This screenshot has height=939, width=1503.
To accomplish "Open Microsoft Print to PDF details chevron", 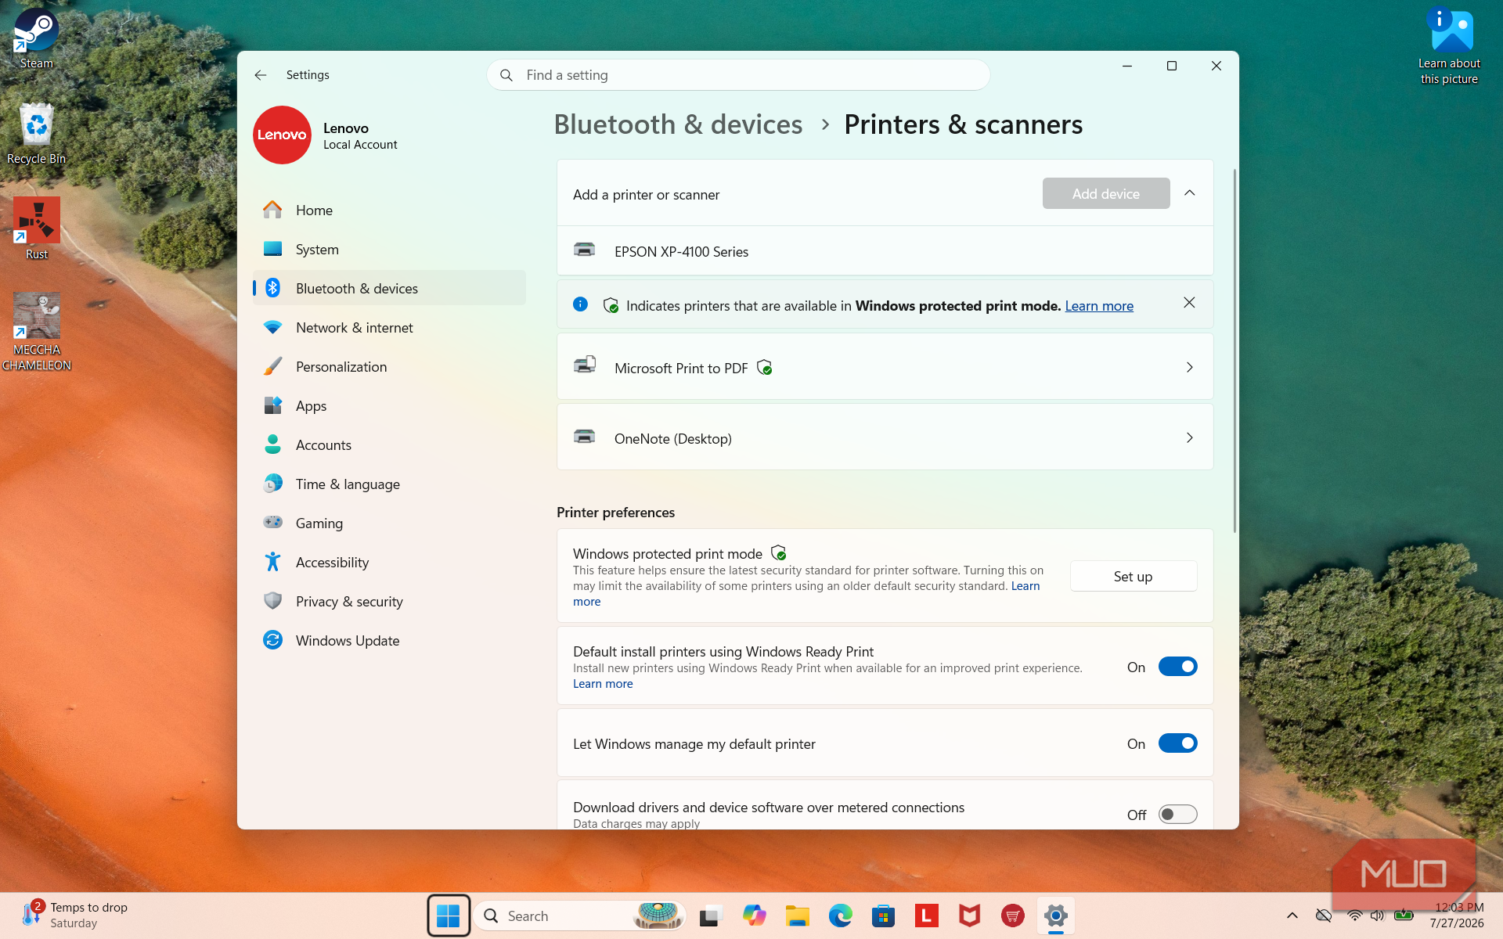I will pos(1190,367).
